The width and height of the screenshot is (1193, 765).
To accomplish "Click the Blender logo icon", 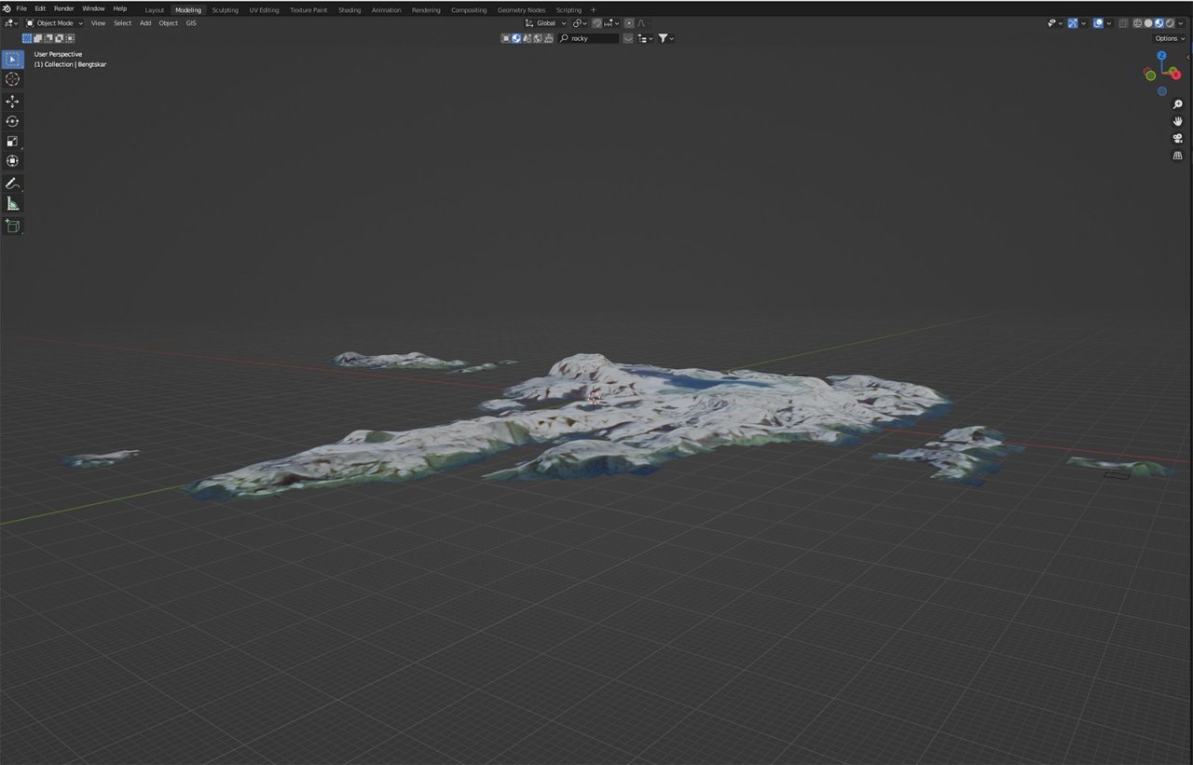I will [x=7, y=8].
